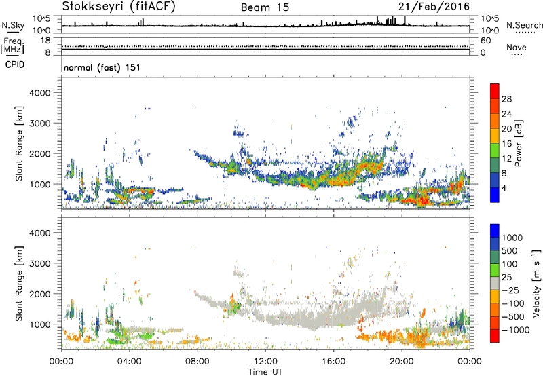Click the blue segment of the power color bar
This screenshot has width=543, height=376.
point(495,195)
